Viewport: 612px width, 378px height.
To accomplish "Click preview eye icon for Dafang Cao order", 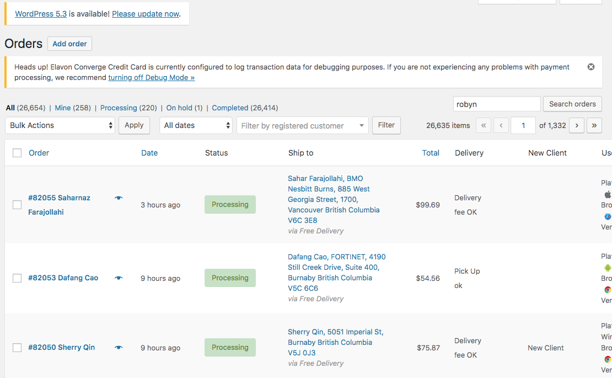I will pyautogui.click(x=119, y=278).
